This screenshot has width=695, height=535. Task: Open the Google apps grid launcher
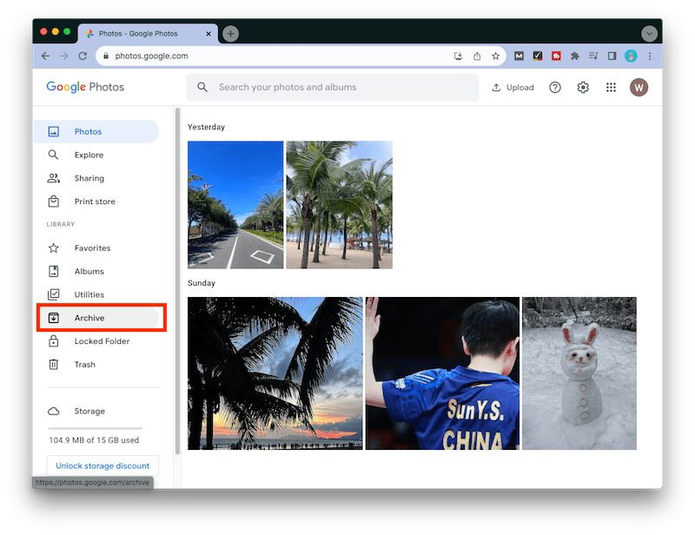tap(611, 87)
